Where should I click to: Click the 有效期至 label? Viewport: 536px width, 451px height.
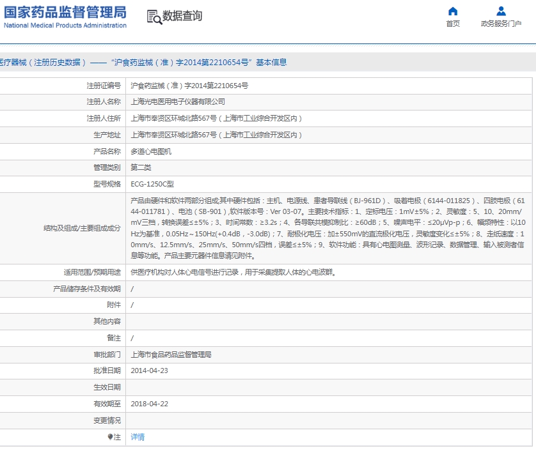point(107,404)
